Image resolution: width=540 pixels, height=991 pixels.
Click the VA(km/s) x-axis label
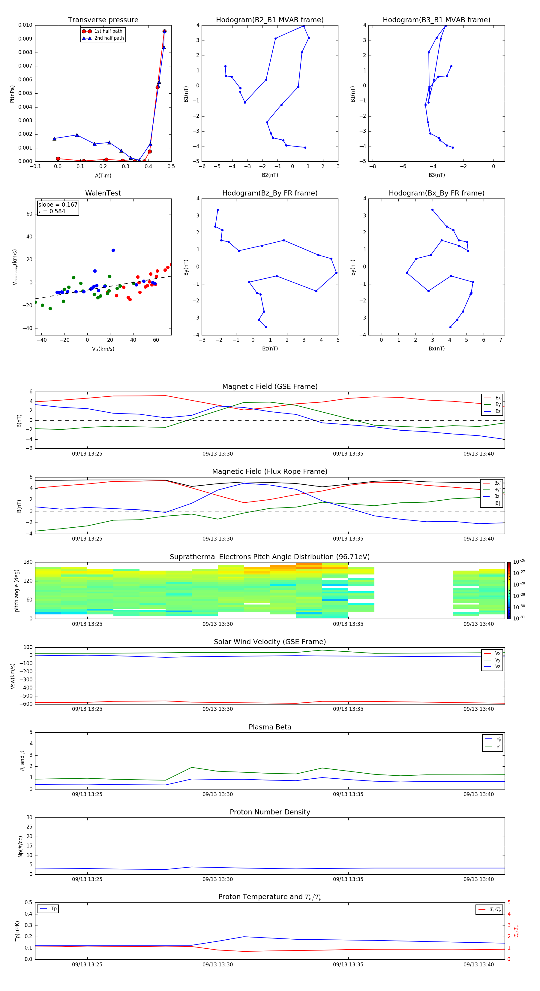tap(103, 349)
